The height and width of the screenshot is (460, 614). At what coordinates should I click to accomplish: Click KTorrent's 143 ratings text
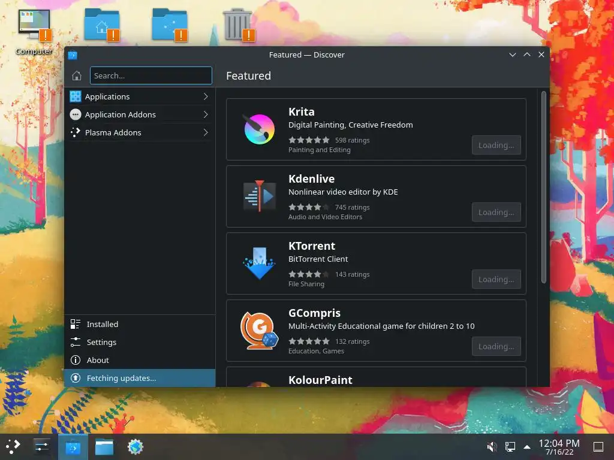click(352, 274)
